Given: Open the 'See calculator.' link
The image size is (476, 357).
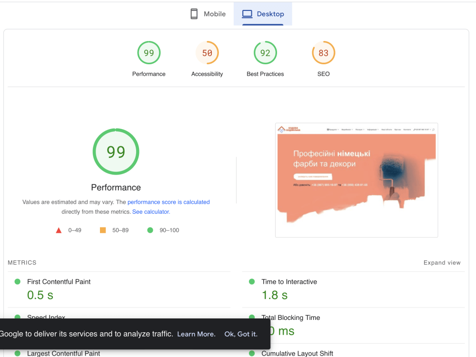Looking at the screenshot, I should click(151, 212).
